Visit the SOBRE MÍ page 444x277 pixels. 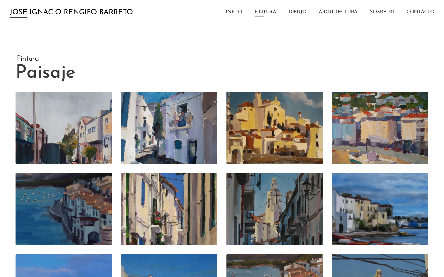pyautogui.click(x=382, y=12)
